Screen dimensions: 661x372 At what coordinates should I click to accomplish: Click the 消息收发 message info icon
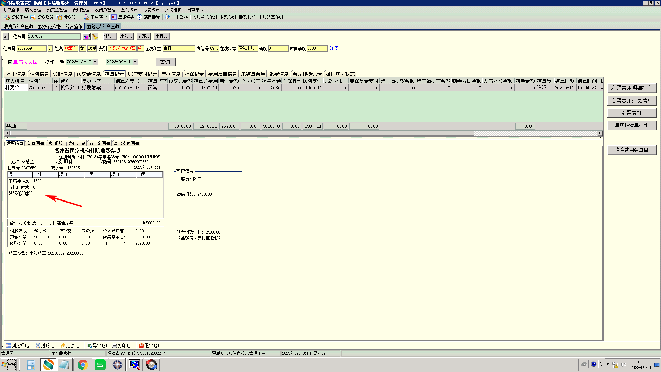click(139, 17)
